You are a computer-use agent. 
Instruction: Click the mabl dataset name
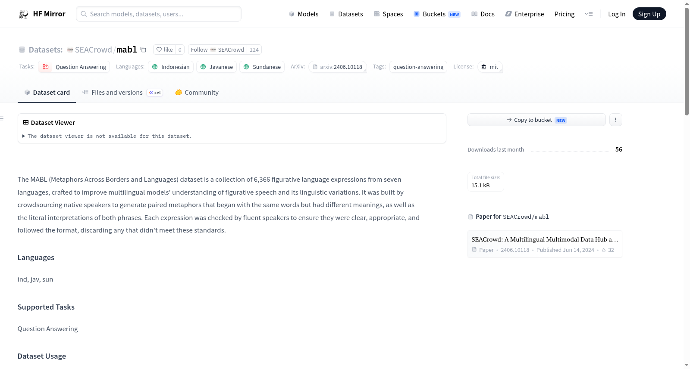point(127,50)
